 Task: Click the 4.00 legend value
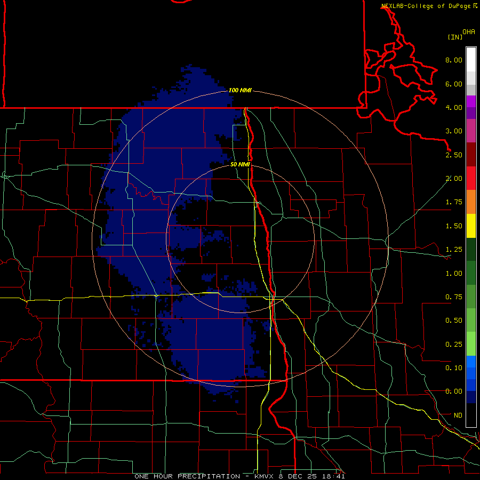click(454, 107)
